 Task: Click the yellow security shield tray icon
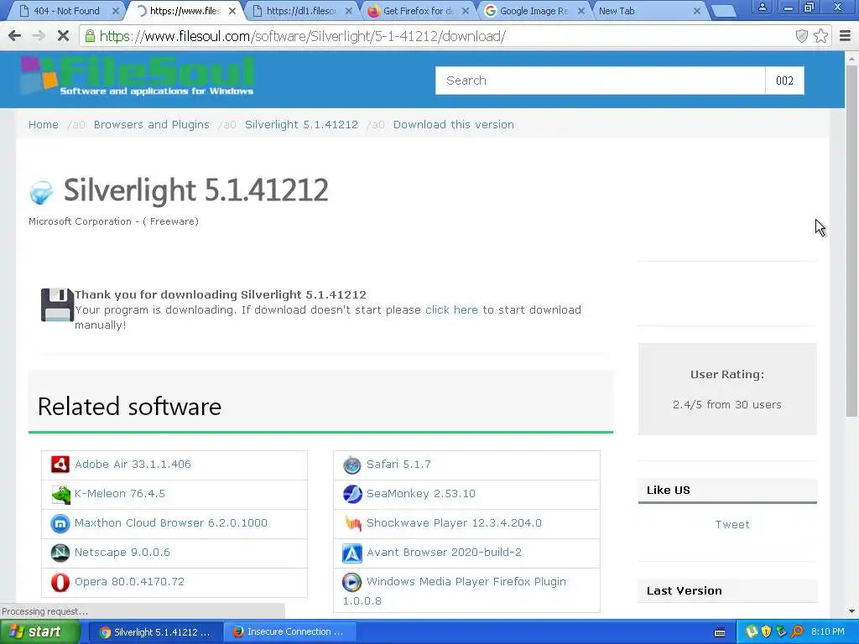coord(767,632)
